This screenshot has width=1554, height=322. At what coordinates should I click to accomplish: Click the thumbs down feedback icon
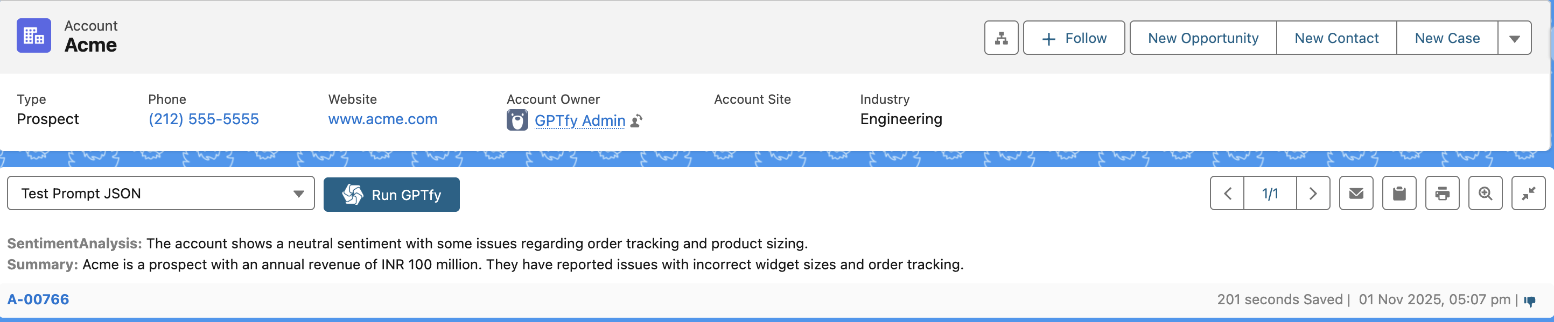coord(1529,301)
